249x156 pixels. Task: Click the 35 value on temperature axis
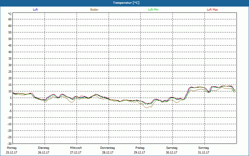10,59
